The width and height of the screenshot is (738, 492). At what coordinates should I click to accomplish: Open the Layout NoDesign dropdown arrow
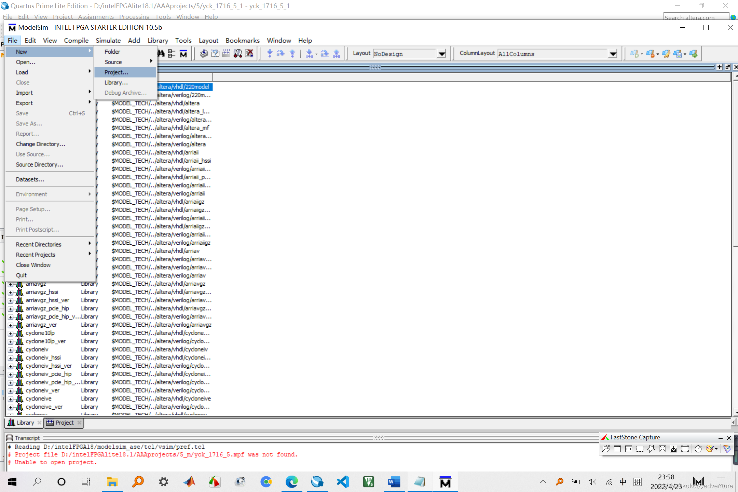[x=442, y=54]
